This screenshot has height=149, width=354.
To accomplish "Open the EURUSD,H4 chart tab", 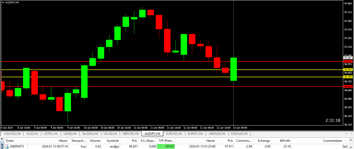I will (174, 134).
